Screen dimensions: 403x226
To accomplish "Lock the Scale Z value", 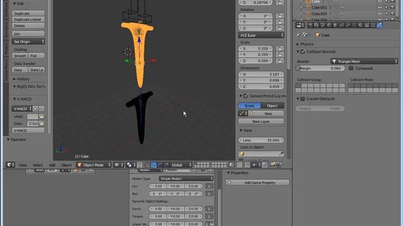I will click(x=280, y=61).
